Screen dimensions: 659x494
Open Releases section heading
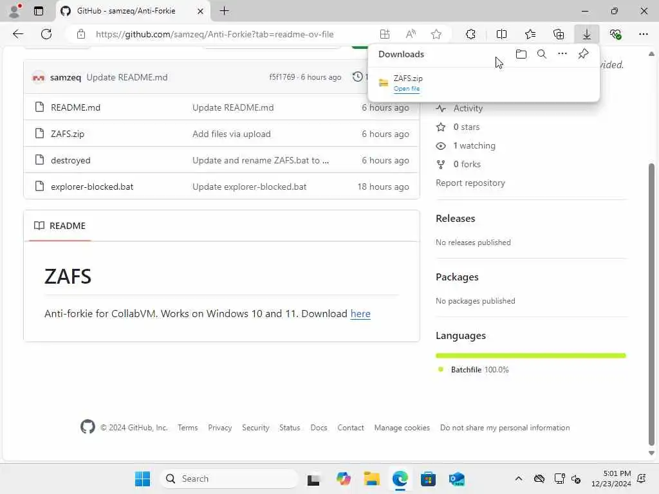pyautogui.click(x=455, y=219)
